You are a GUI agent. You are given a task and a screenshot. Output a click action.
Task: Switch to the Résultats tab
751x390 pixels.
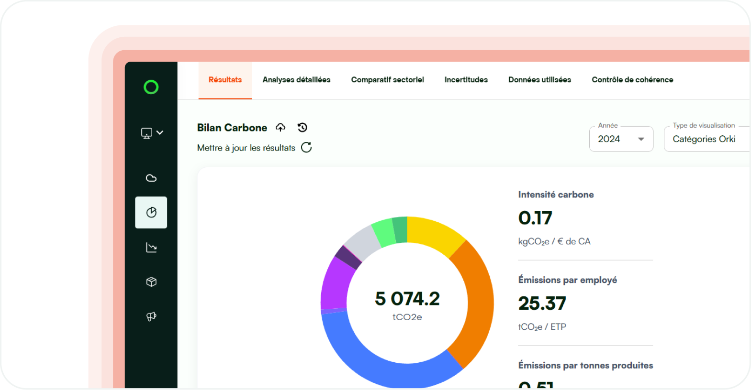(x=225, y=80)
